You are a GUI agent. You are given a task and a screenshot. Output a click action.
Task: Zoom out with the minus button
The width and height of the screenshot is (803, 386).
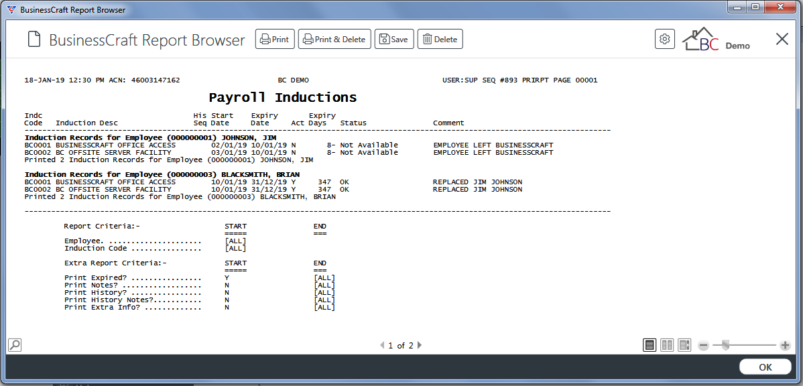coord(704,346)
